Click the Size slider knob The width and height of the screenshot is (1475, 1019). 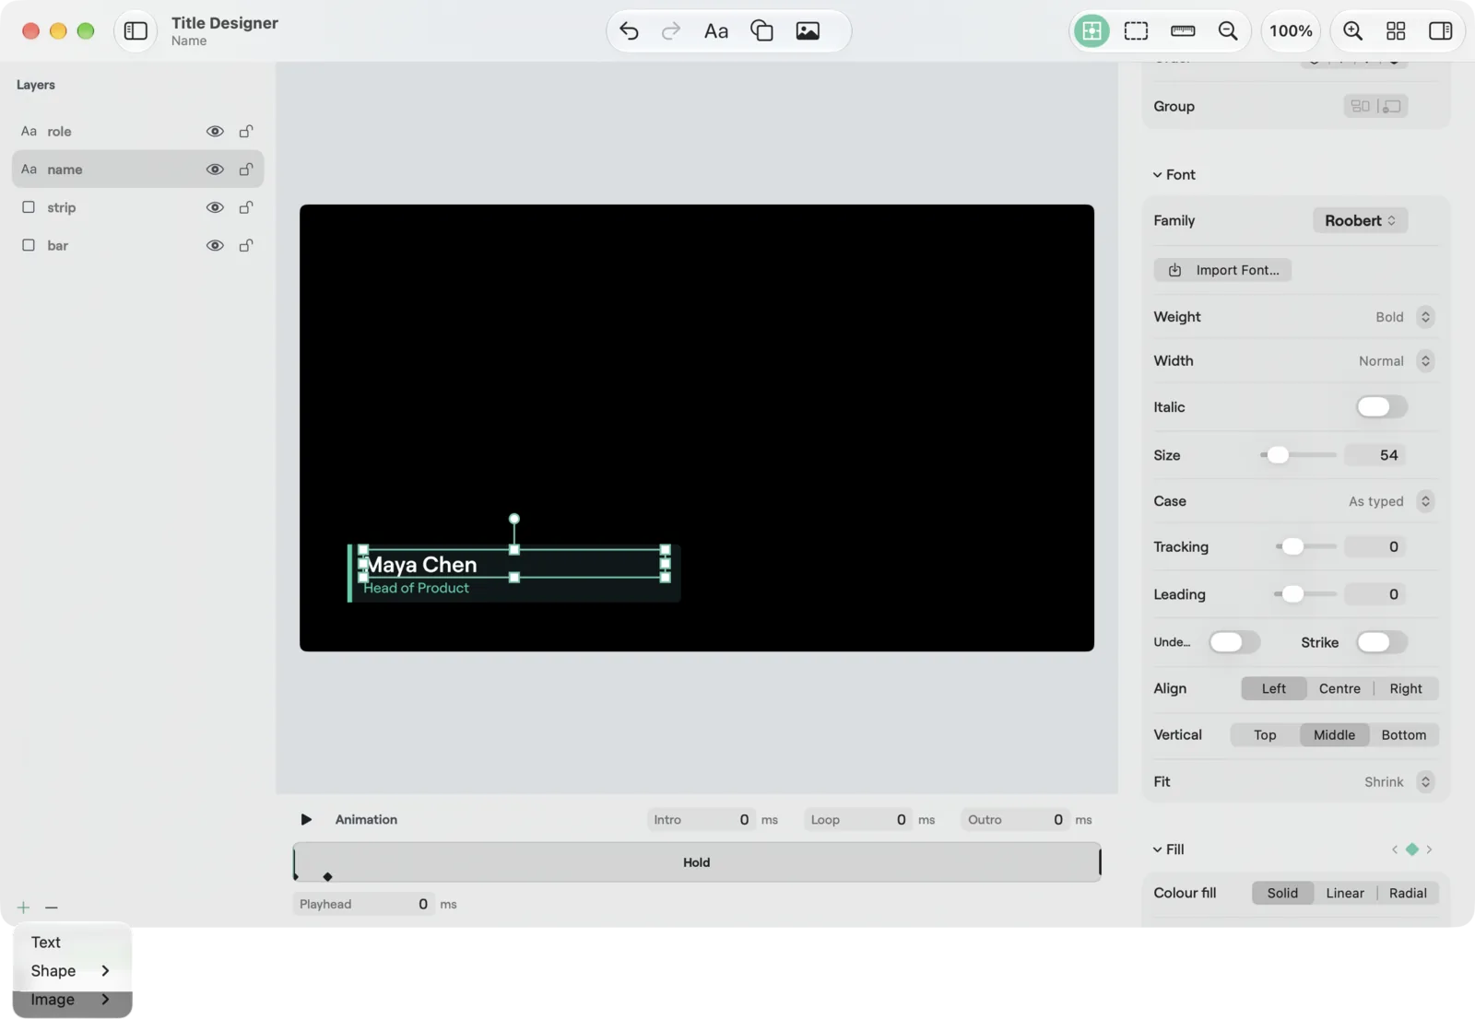coord(1278,455)
